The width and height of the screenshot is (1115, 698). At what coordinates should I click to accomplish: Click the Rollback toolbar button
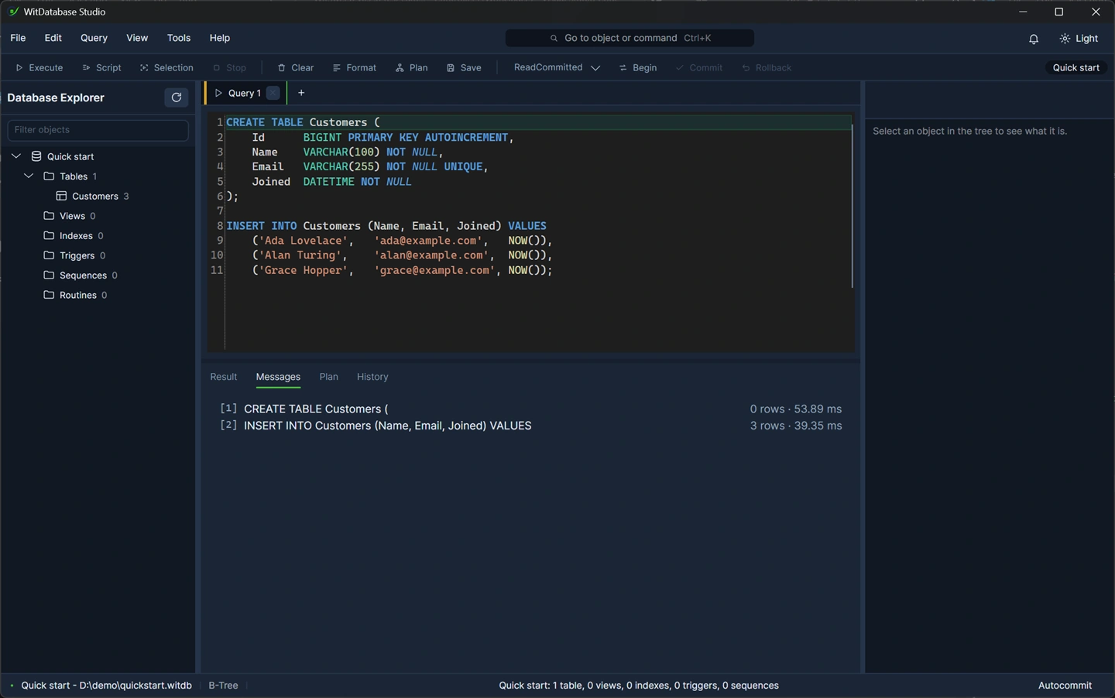pyautogui.click(x=767, y=67)
